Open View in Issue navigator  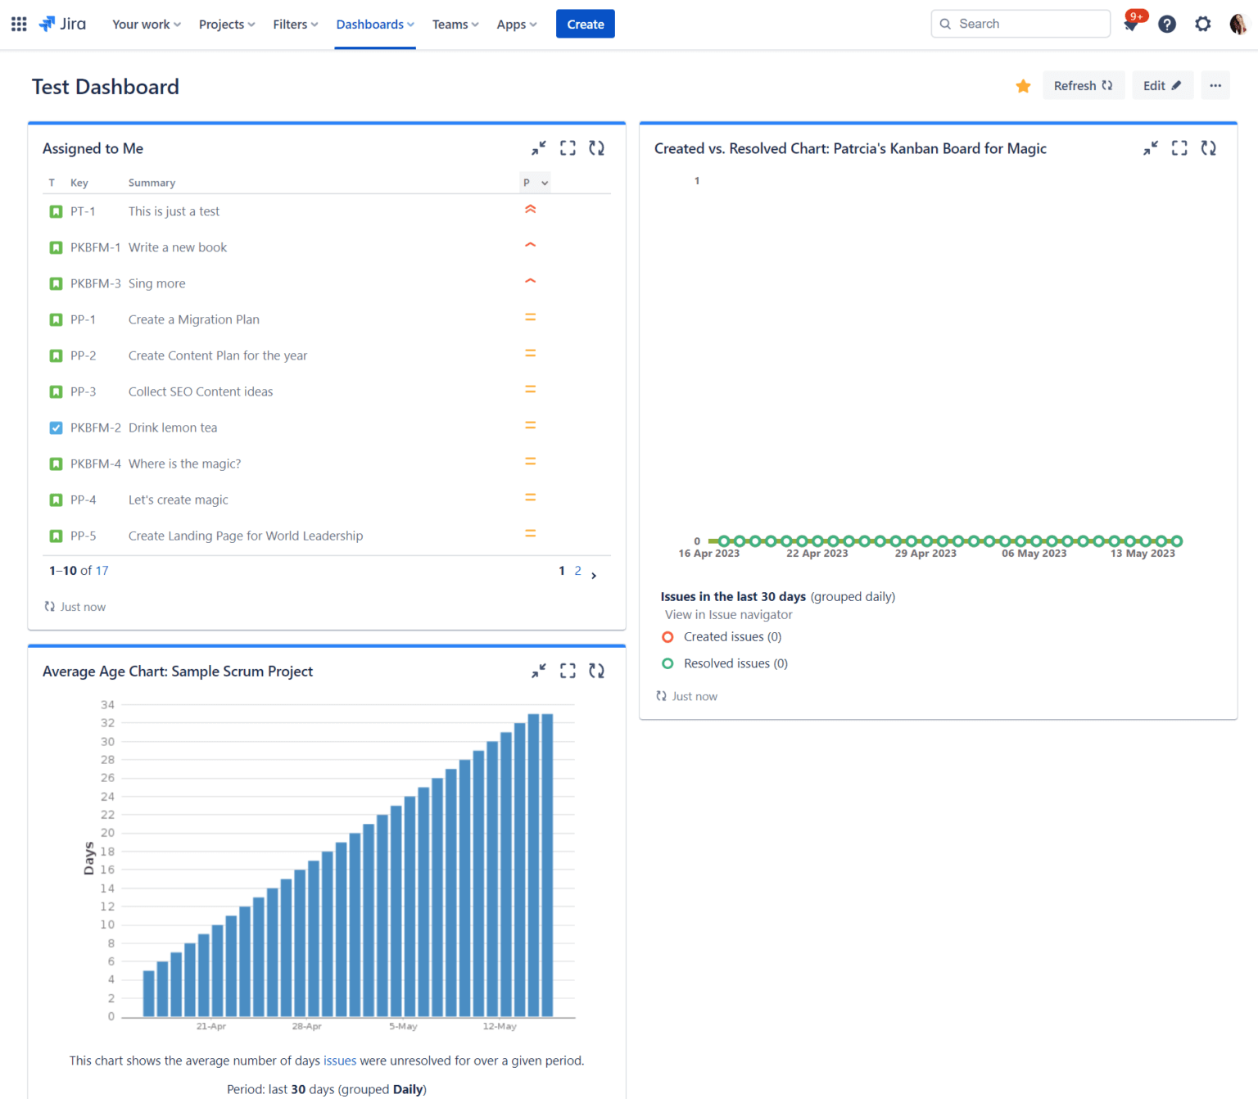click(x=728, y=614)
